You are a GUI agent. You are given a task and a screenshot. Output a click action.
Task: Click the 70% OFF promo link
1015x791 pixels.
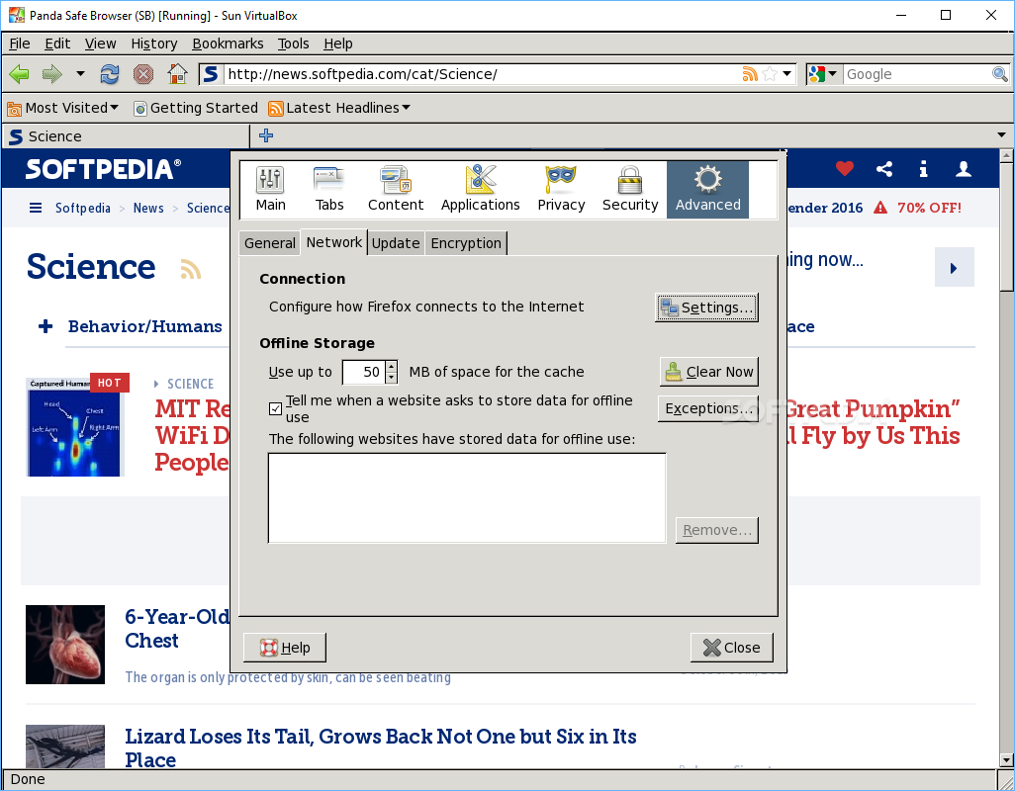click(929, 208)
